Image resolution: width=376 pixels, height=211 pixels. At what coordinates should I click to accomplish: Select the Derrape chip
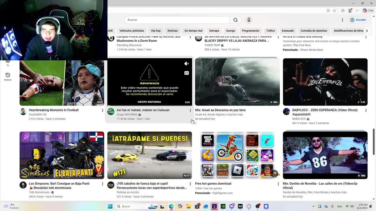(x=214, y=31)
